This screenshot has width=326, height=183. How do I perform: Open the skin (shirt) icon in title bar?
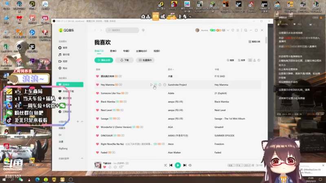[x=233, y=30]
